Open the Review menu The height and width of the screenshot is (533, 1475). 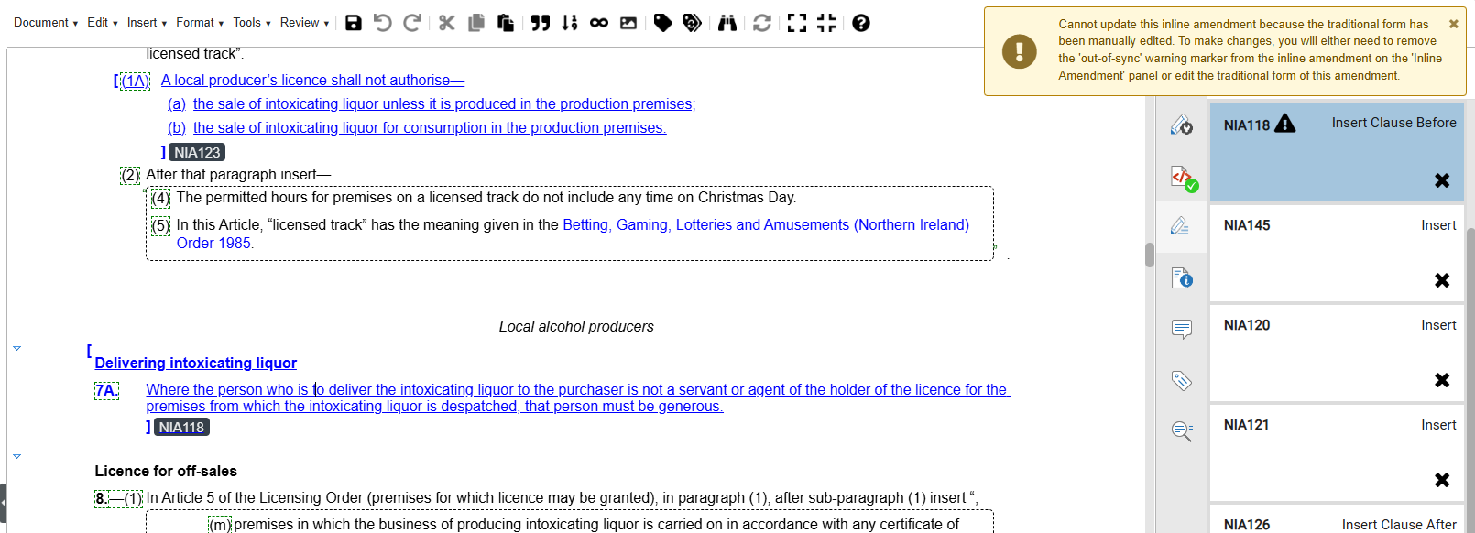(304, 23)
